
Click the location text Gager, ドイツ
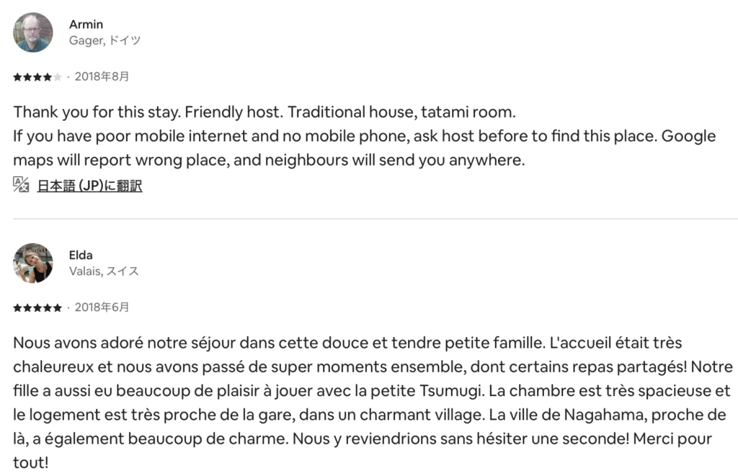tap(105, 41)
